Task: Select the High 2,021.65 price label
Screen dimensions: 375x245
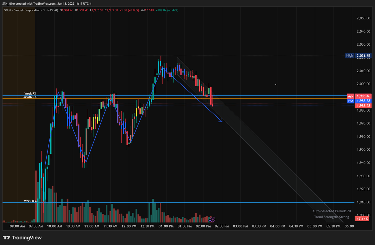Action: (x=358, y=56)
